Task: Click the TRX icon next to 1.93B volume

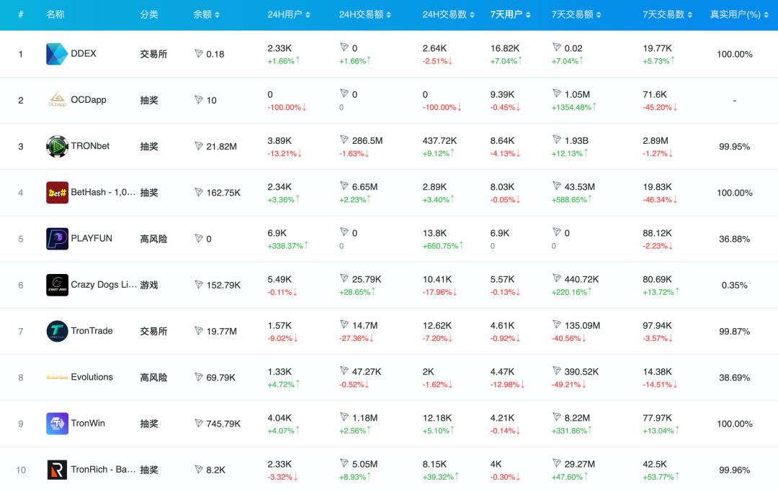Action: pos(557,140)
